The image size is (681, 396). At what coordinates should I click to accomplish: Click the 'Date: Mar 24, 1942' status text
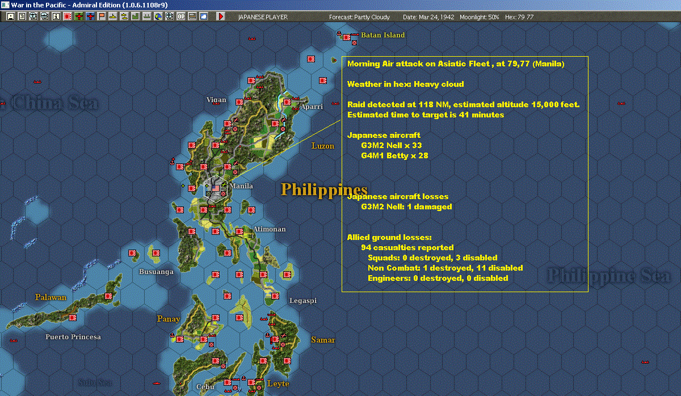(x=429, y=17)
